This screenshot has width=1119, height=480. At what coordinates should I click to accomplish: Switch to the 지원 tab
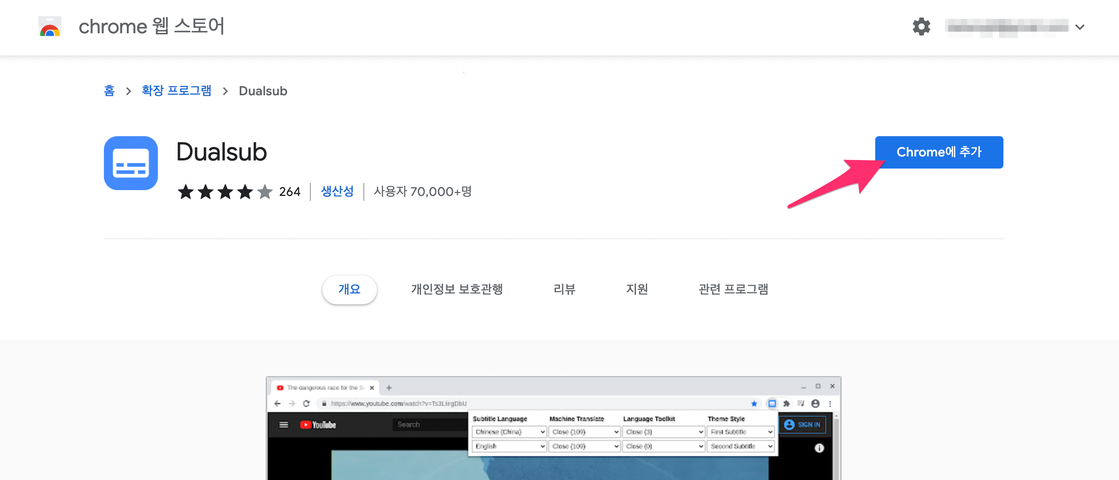pos(637,289)
